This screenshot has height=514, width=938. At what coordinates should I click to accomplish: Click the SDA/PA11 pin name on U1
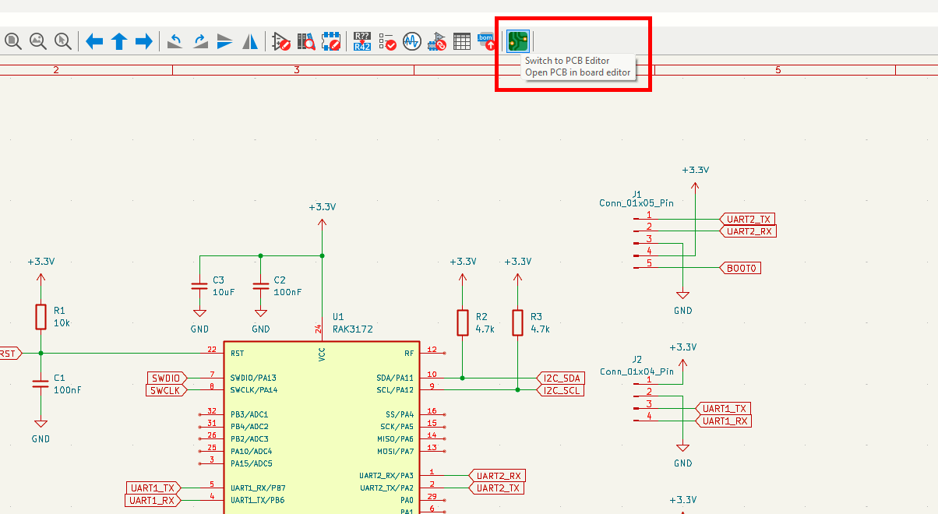(x=394, y=378)
